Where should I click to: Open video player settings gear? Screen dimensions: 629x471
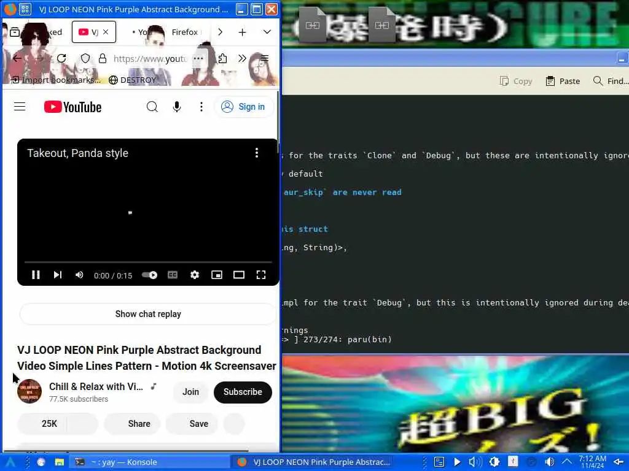pos(195,275)
